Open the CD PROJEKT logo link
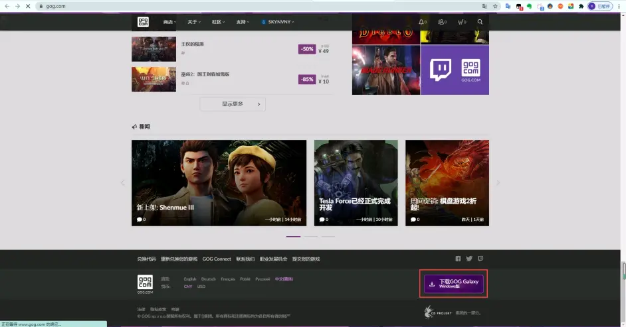Viewport: 626px width, 327px height. point(438,312)
